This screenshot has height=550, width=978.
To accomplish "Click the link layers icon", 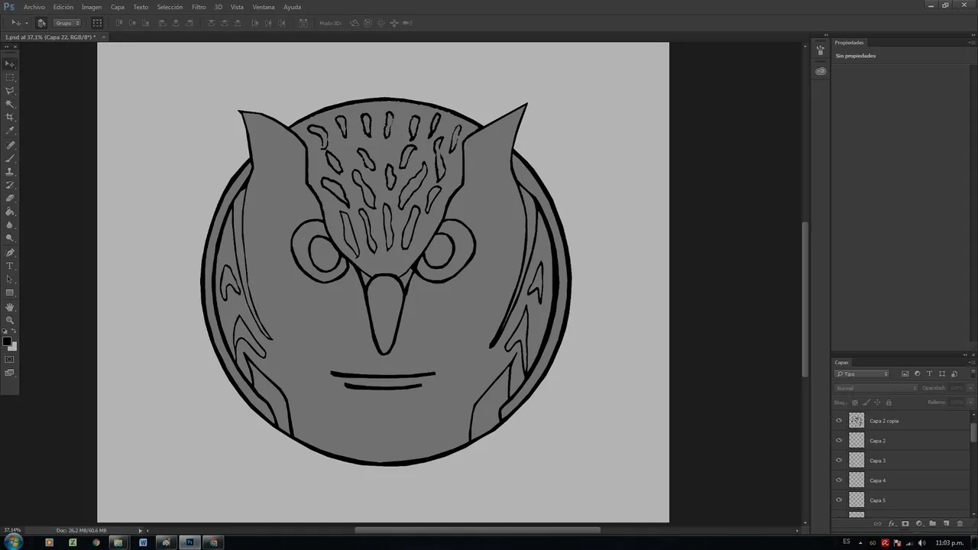I will click(878, 524).
